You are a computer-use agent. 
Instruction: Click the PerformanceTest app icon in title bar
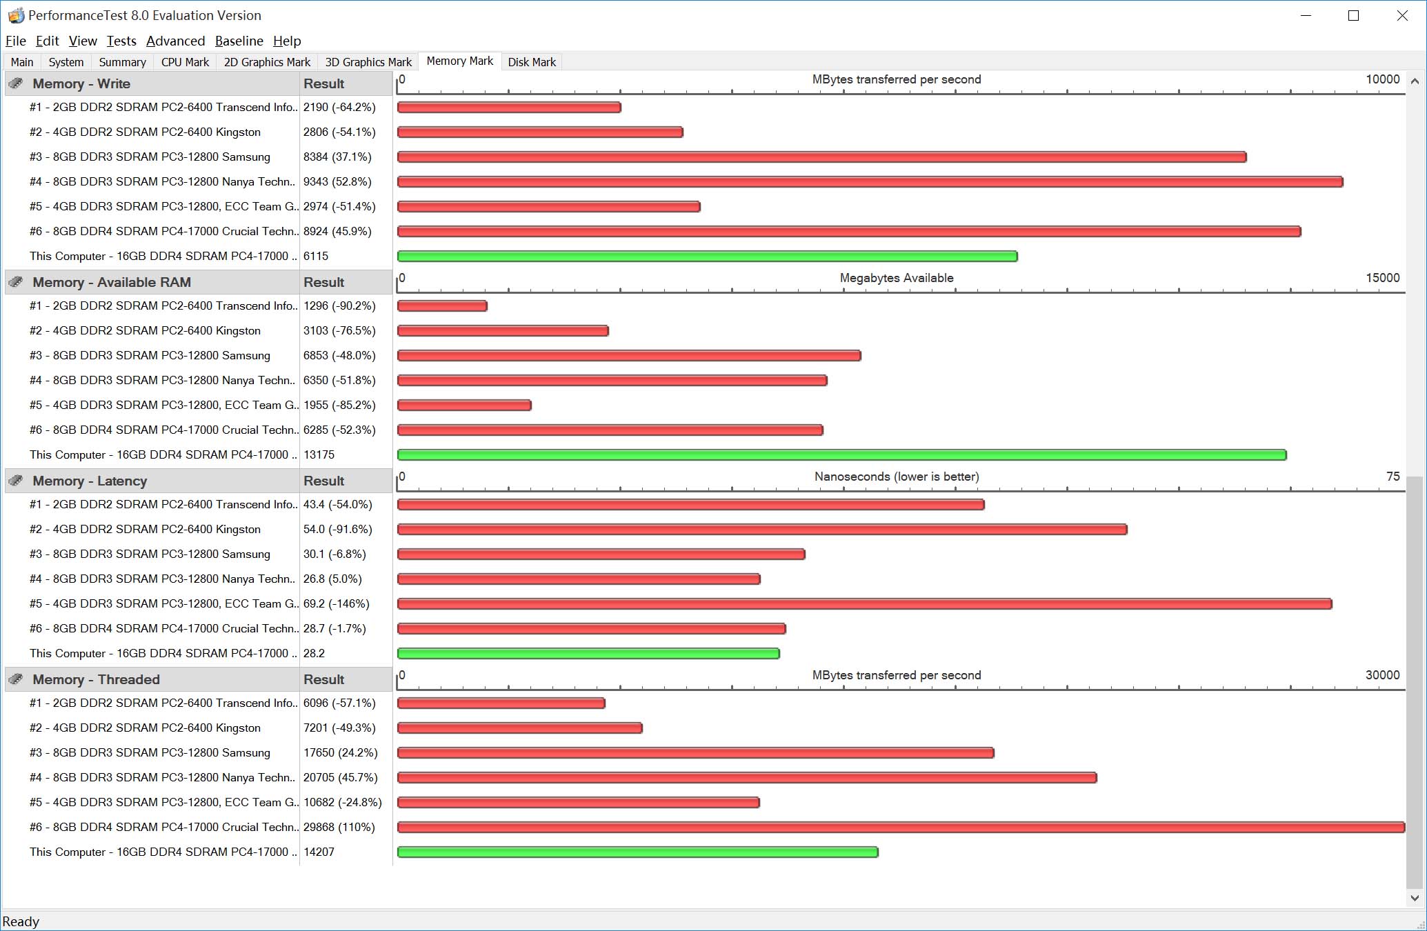[15, 15]
